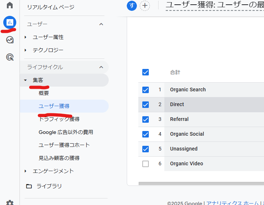Click the Unassigned row in the table
Image resolution: width=264 pixels, height=205 pixels.
pyautogui.click(x=184, y=149)
